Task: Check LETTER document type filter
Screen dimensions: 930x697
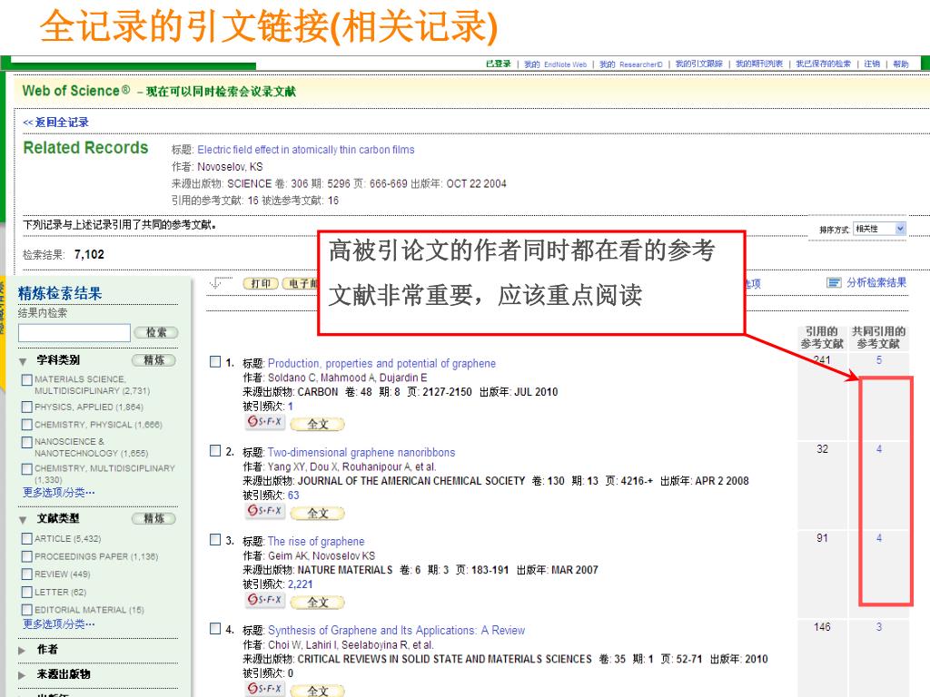Action: [x=26, y=592]
